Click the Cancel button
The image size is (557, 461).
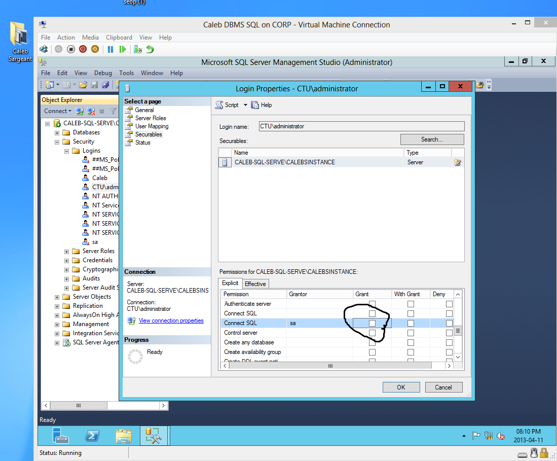(x=443, y=387)
